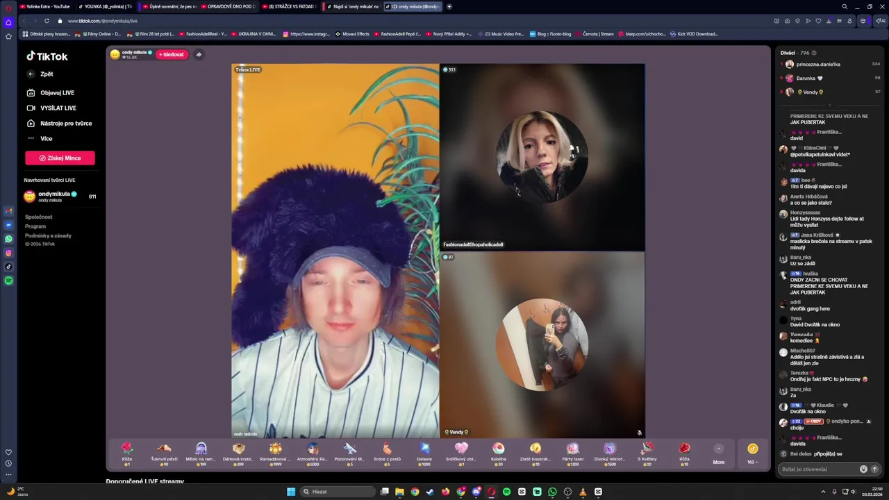
Task: Expand More gifts list
Action: click(x=719, y=453)
